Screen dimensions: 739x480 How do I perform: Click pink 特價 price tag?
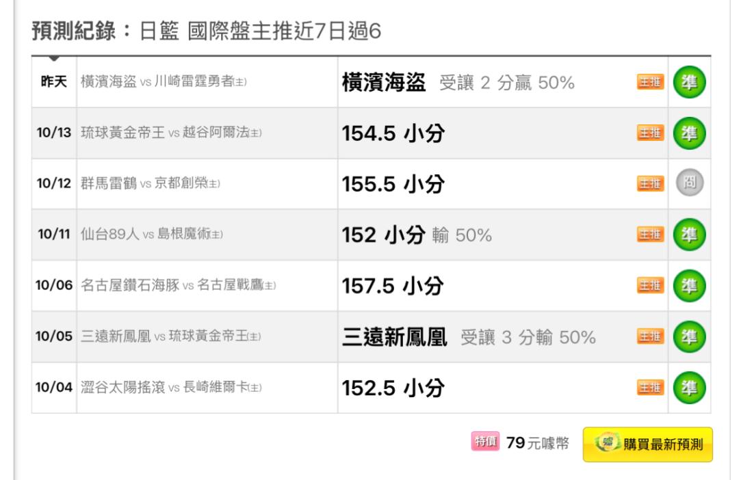pos(485,442)
